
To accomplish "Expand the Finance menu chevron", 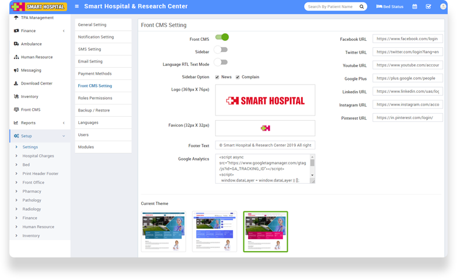I will tap(64, 30).
